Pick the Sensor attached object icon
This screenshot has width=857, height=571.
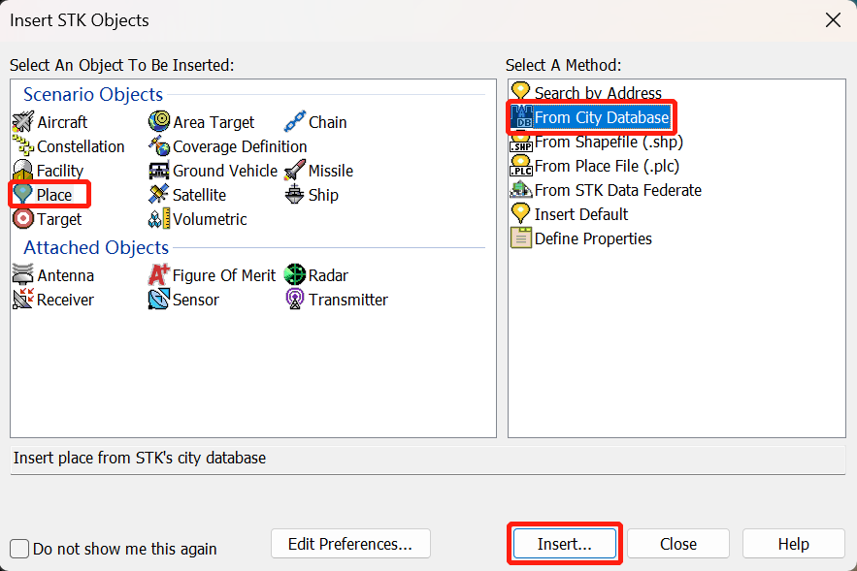[159, 300]
